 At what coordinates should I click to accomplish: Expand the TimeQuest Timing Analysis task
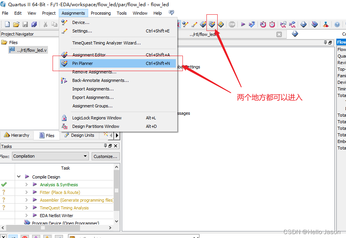(26, 207)
